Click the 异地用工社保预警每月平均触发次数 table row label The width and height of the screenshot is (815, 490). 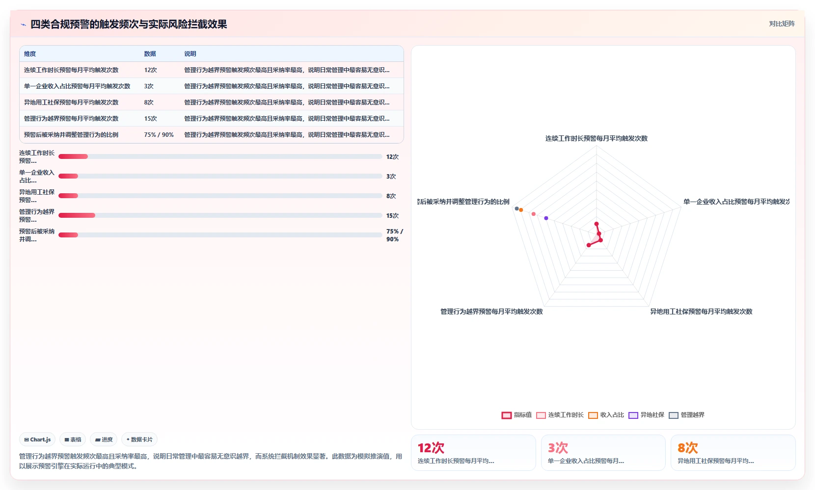coord(71,103)
